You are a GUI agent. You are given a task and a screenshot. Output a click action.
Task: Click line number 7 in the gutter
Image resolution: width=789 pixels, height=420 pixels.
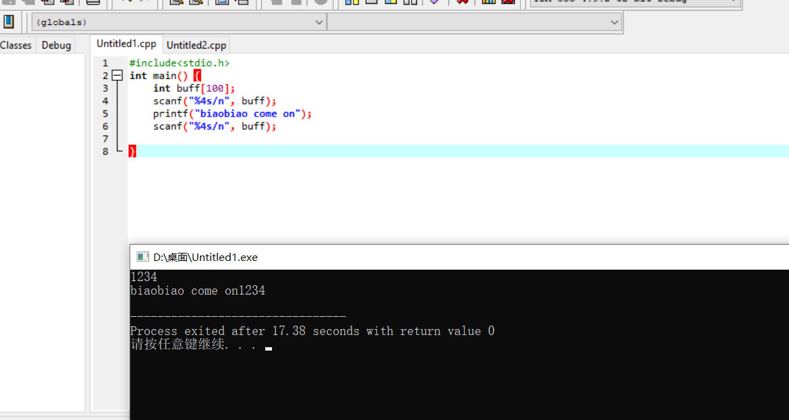(105, 139)
